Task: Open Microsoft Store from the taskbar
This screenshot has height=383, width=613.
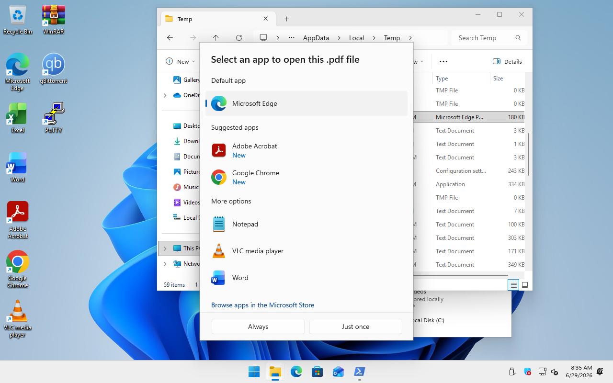Action: [317, 372]
